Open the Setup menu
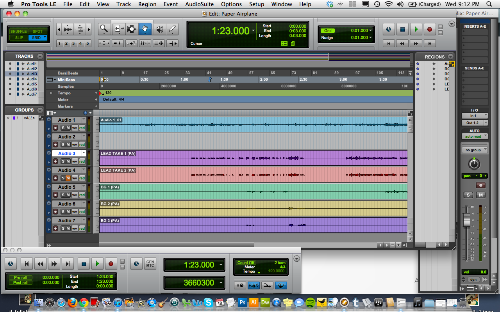 point(257,4)
